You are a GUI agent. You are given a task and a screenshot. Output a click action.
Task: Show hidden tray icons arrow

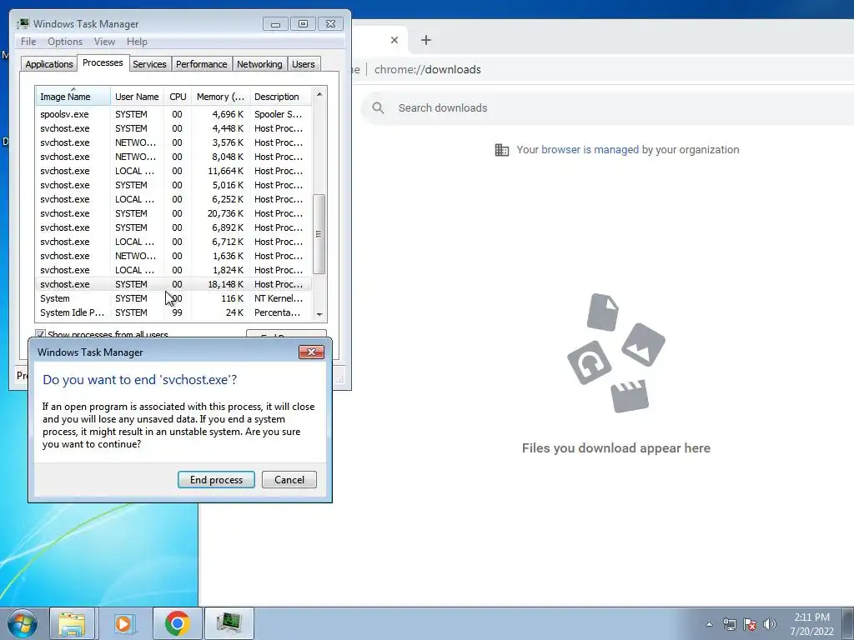click(x=709, y=624)
